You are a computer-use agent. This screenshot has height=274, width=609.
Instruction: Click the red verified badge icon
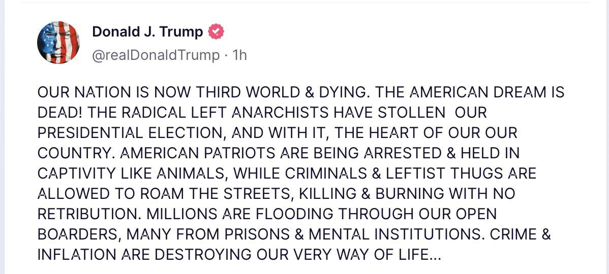click(217, 31)
